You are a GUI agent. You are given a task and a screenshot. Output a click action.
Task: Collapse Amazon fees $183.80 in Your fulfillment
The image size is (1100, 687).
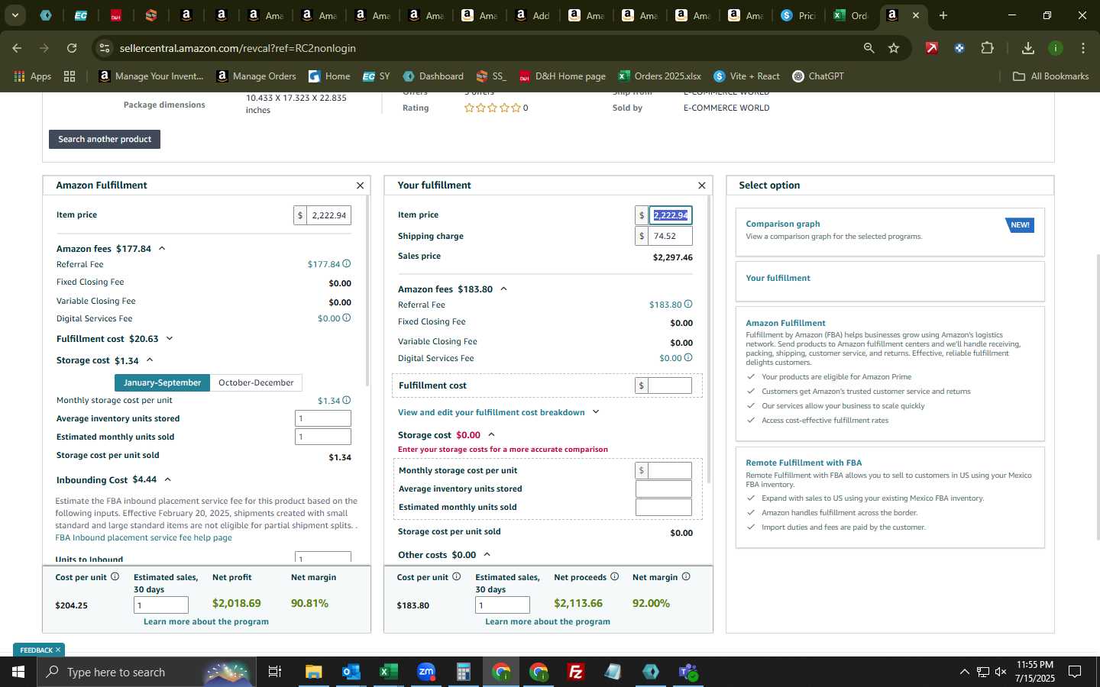coord(503,289)
